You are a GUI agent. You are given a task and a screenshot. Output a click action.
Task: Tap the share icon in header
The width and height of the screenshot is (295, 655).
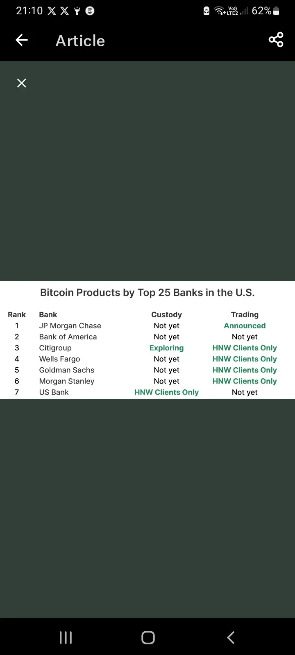tap(276, 40)
